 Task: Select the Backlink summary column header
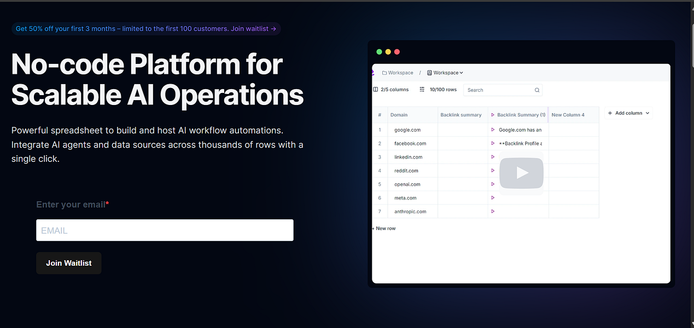point(462,115)
